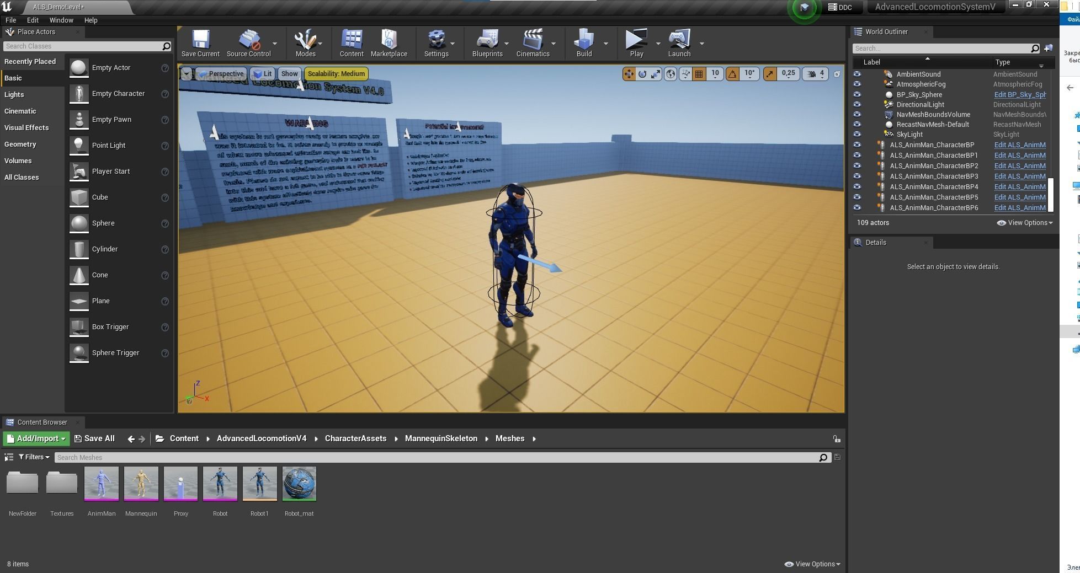
Task: Toggle surface snapping icon in viewport
Action: point(685,74)
